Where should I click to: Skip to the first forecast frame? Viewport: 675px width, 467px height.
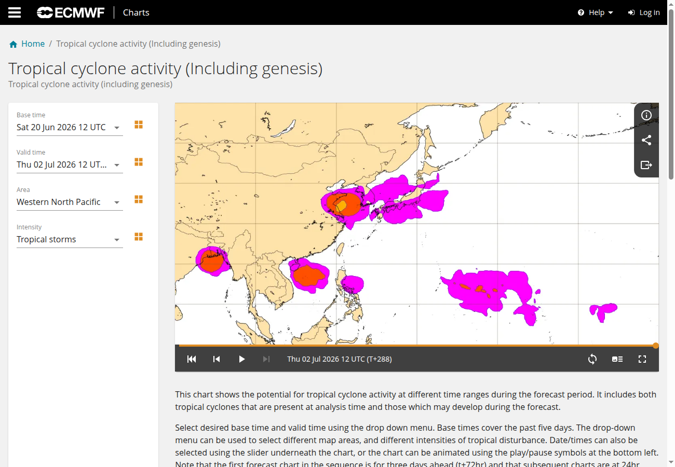click(x=192, y=359)
